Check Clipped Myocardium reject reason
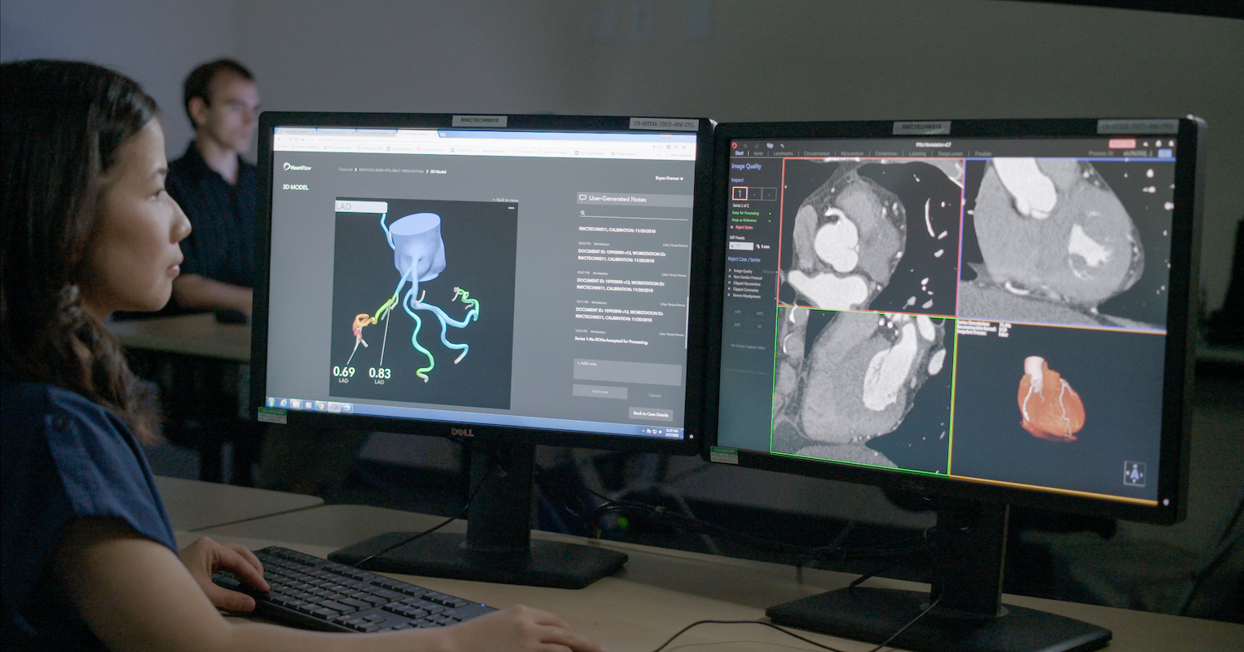The height and width of the screenshot is (652, 1244). click(730, 283)
